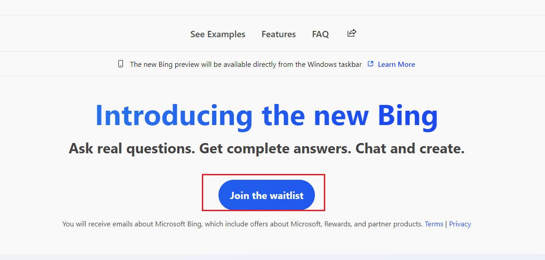Screen dimensions: 545x260
Task: Open the See Examples section
Action: [218, 34]
